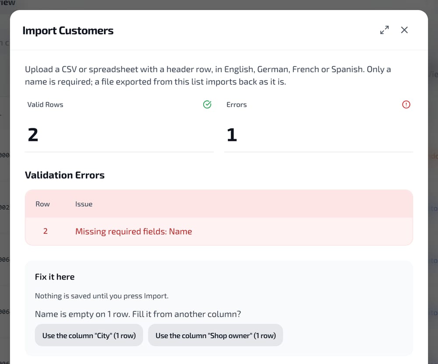The height and width of the screenshot is (364, 438).
Task: Click the green Valid Rows checkmark icon
Action: (x=207, y=105)
